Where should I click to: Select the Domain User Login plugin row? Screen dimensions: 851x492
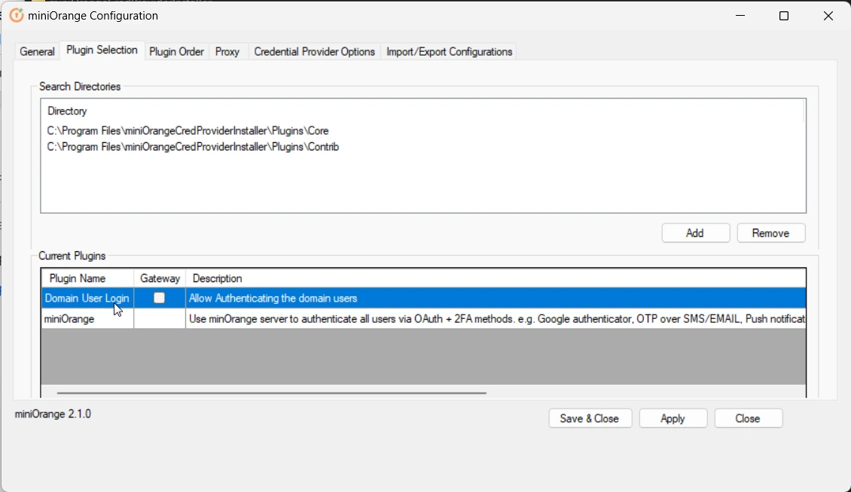(x=423, y=298)
